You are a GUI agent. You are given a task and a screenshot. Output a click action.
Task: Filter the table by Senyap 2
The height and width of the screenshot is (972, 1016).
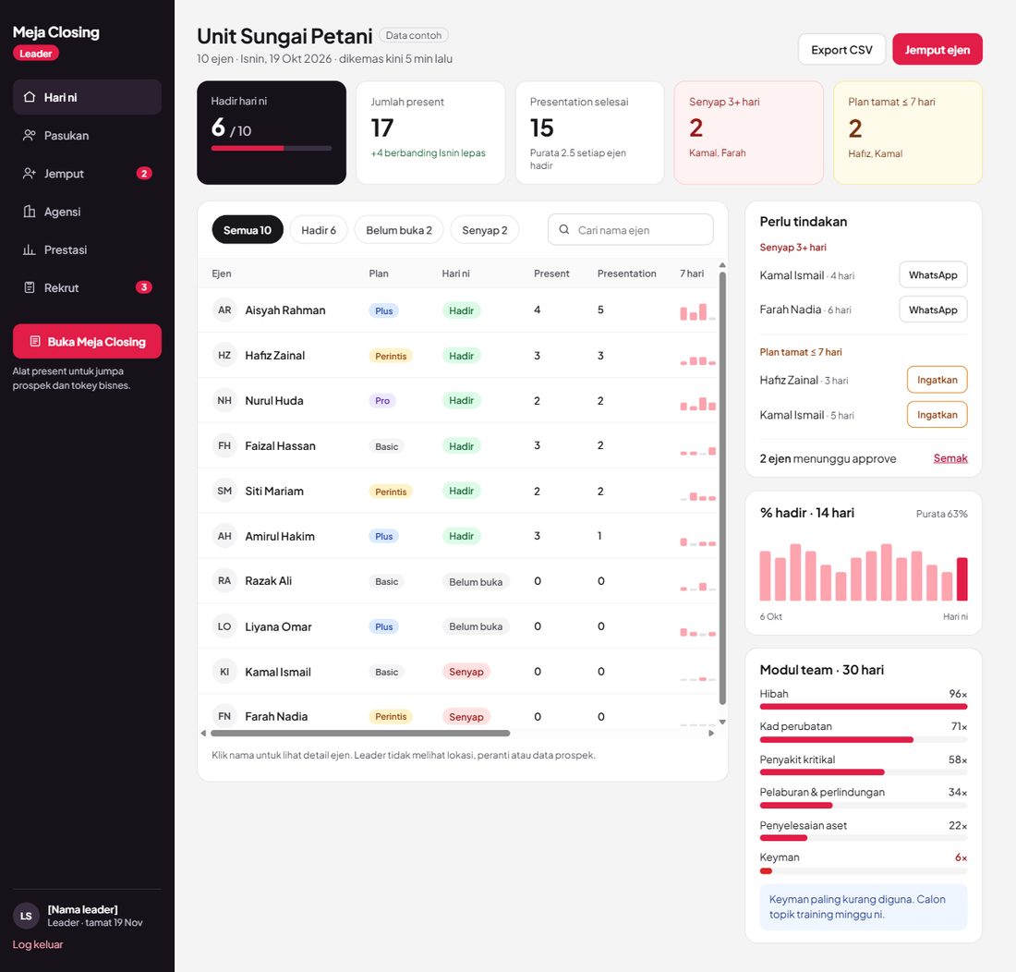pos(485,230)
